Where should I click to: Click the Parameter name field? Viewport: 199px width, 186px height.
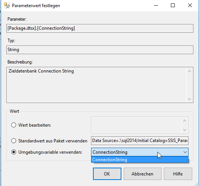coord(100,28)
